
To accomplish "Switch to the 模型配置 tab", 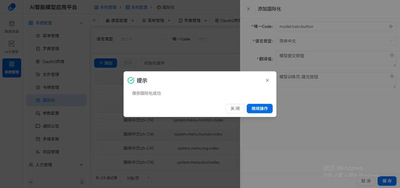I will [117, 21].
